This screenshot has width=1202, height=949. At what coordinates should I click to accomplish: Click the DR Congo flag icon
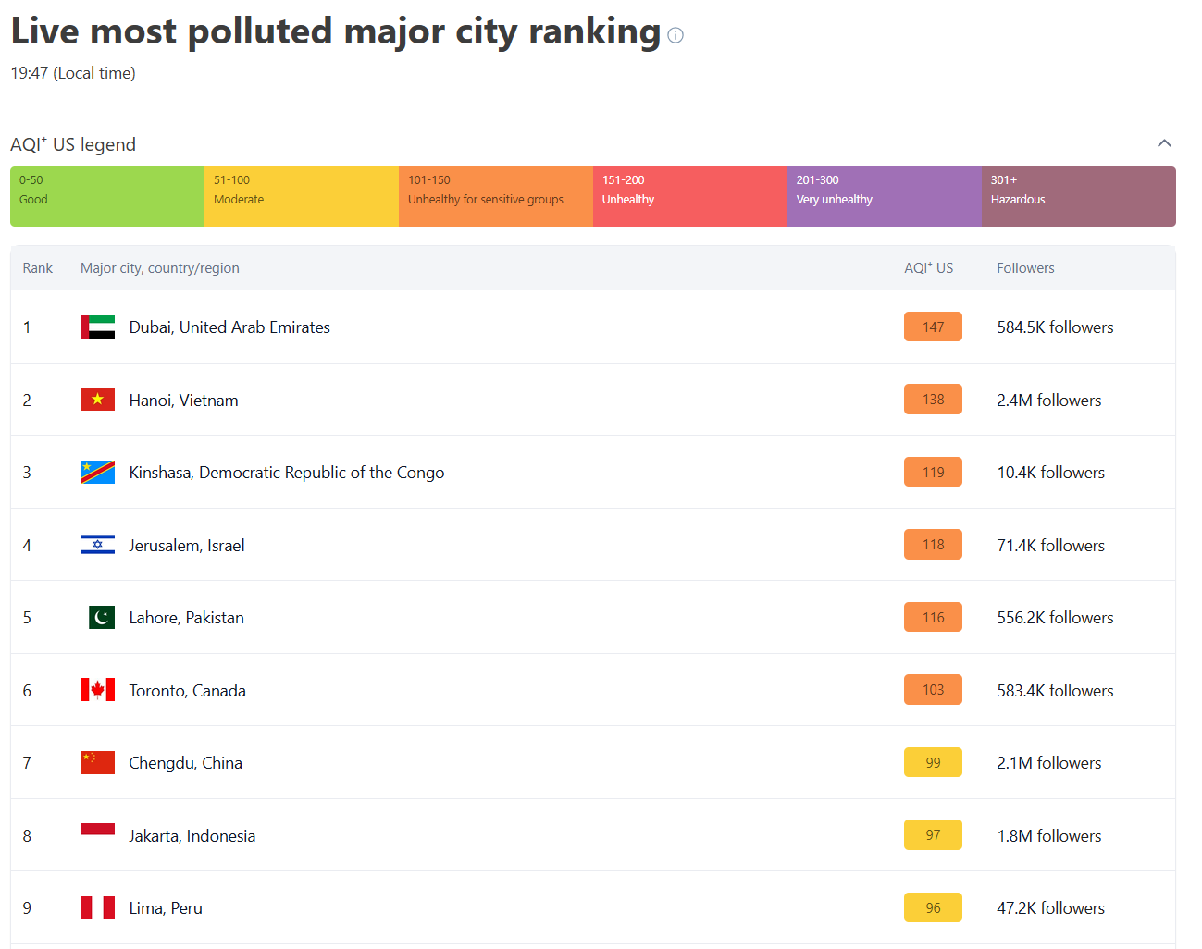click(x=97, y=473)
